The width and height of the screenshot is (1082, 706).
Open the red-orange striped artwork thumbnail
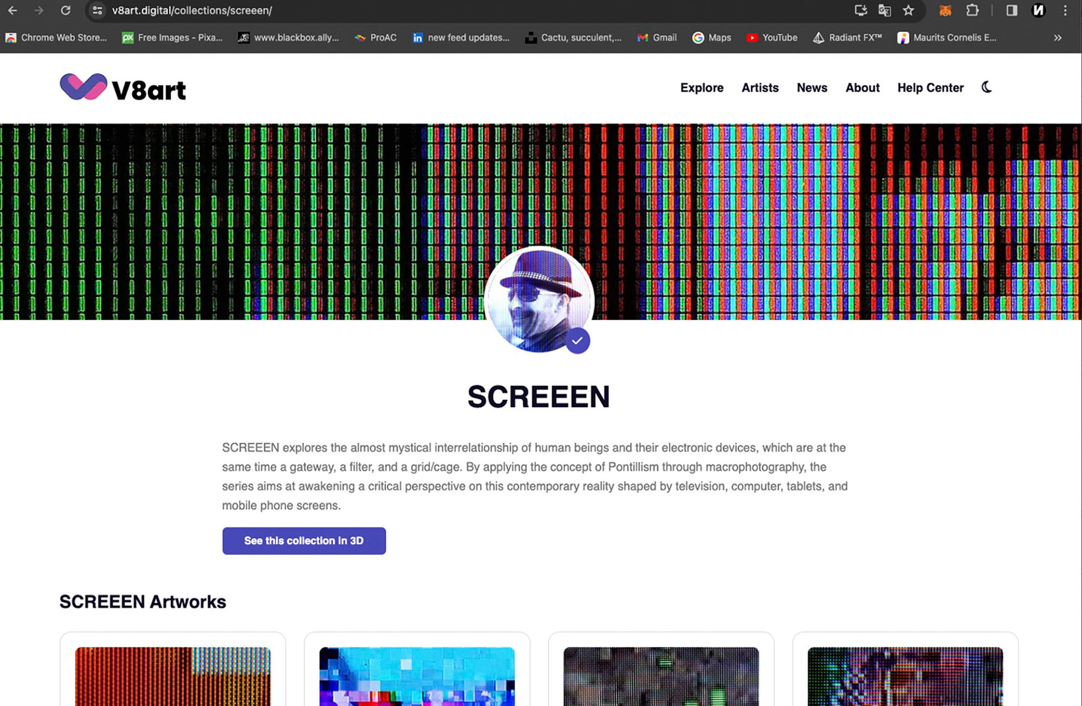coord(172,676)
